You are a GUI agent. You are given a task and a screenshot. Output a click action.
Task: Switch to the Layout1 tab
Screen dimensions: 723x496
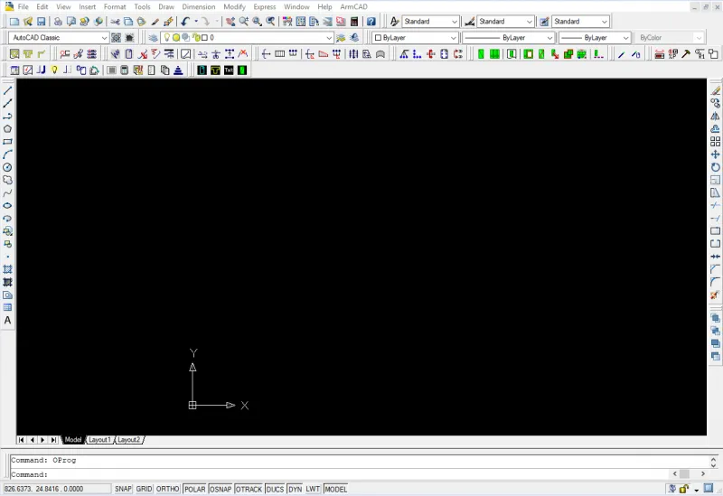99,440
